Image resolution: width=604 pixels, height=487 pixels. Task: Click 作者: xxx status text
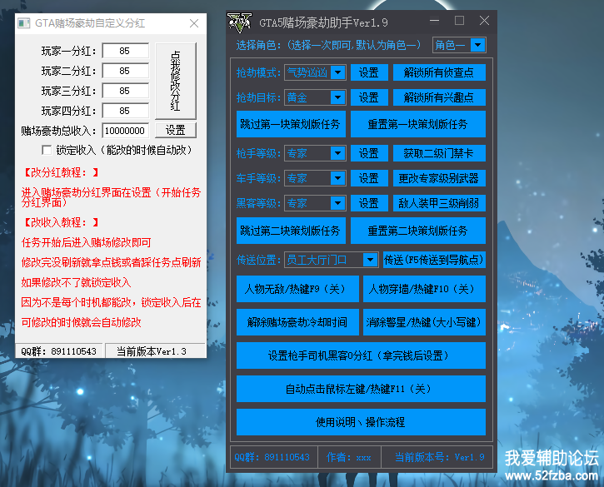coord(348,457)
